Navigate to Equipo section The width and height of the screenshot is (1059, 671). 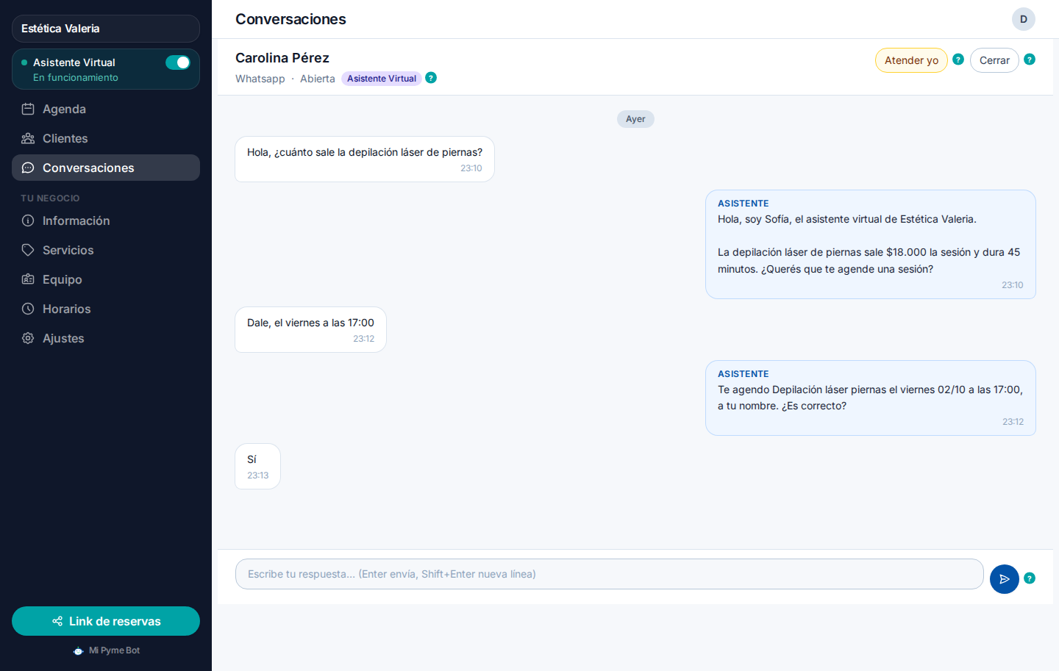pyautogui.click(x=106, y=279)
